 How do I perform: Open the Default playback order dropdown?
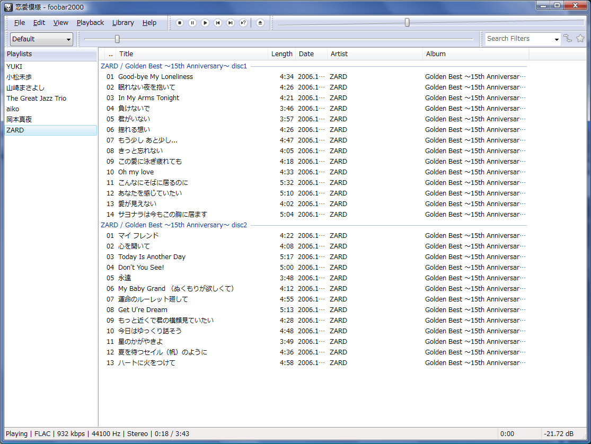pos(41,39)
